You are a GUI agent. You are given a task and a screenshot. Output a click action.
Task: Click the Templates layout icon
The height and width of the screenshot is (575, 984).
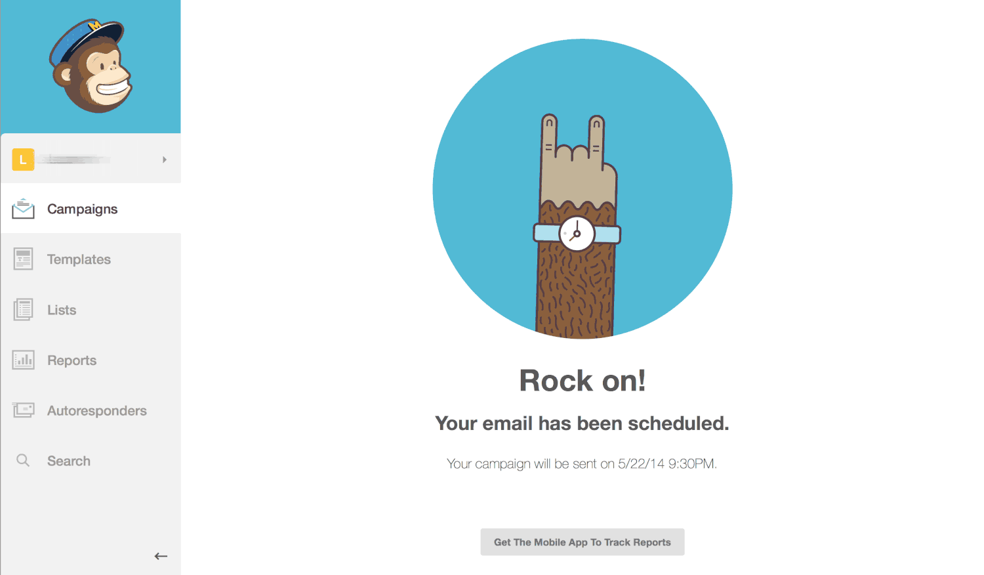(23, 259)
